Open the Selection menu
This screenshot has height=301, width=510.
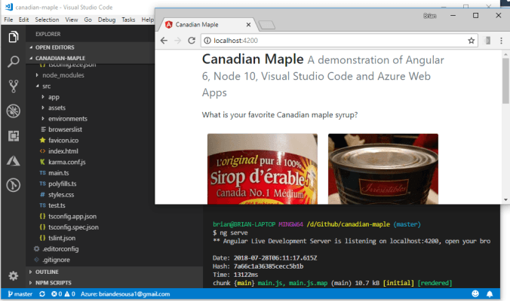(x=48, y=20)
